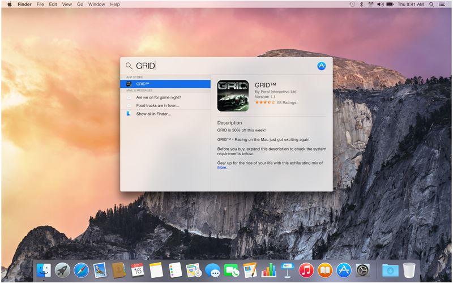Select 'Food trucks are in town...' result

(x=165, y=105)
